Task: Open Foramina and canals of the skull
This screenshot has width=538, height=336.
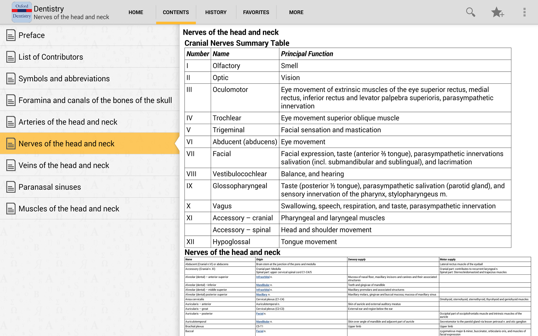Action: click(90, 100)
